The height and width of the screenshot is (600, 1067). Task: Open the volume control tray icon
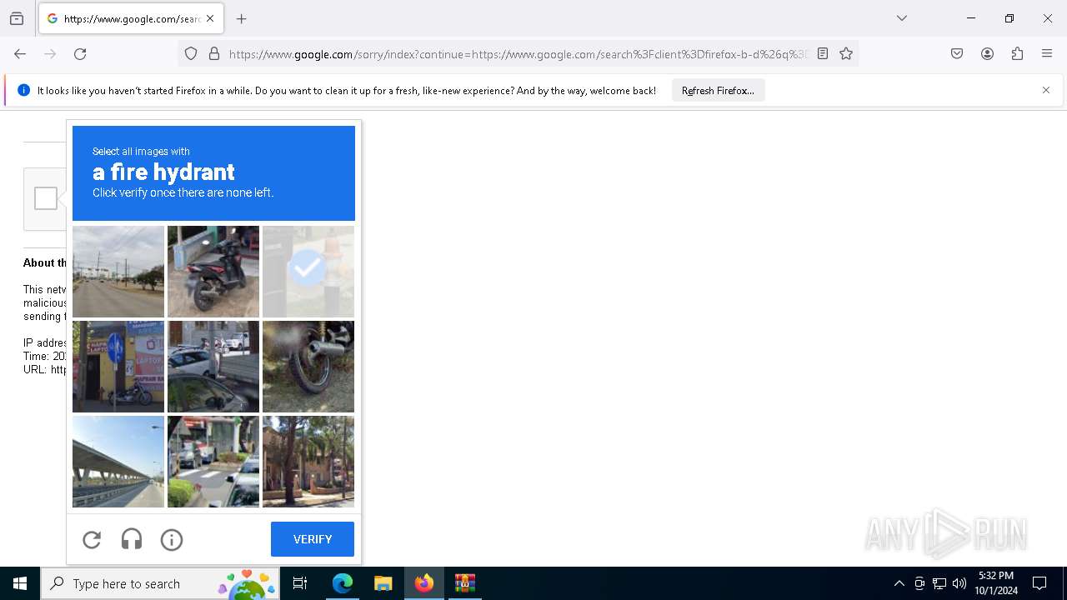(x=959, y=583)
